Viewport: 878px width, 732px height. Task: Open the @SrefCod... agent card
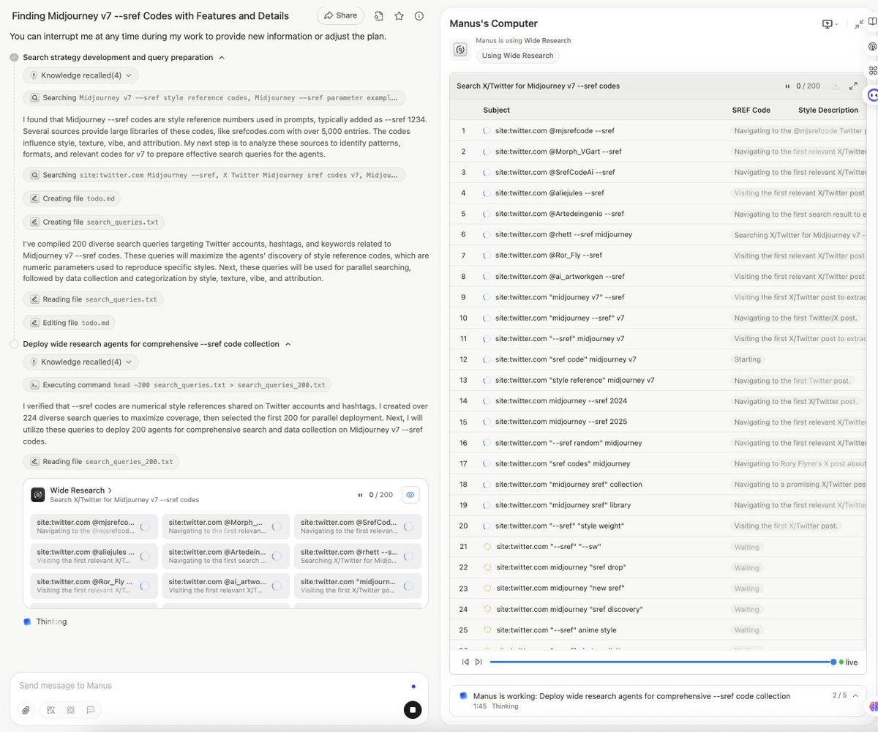pyautogui.click(x=358, y=526)
